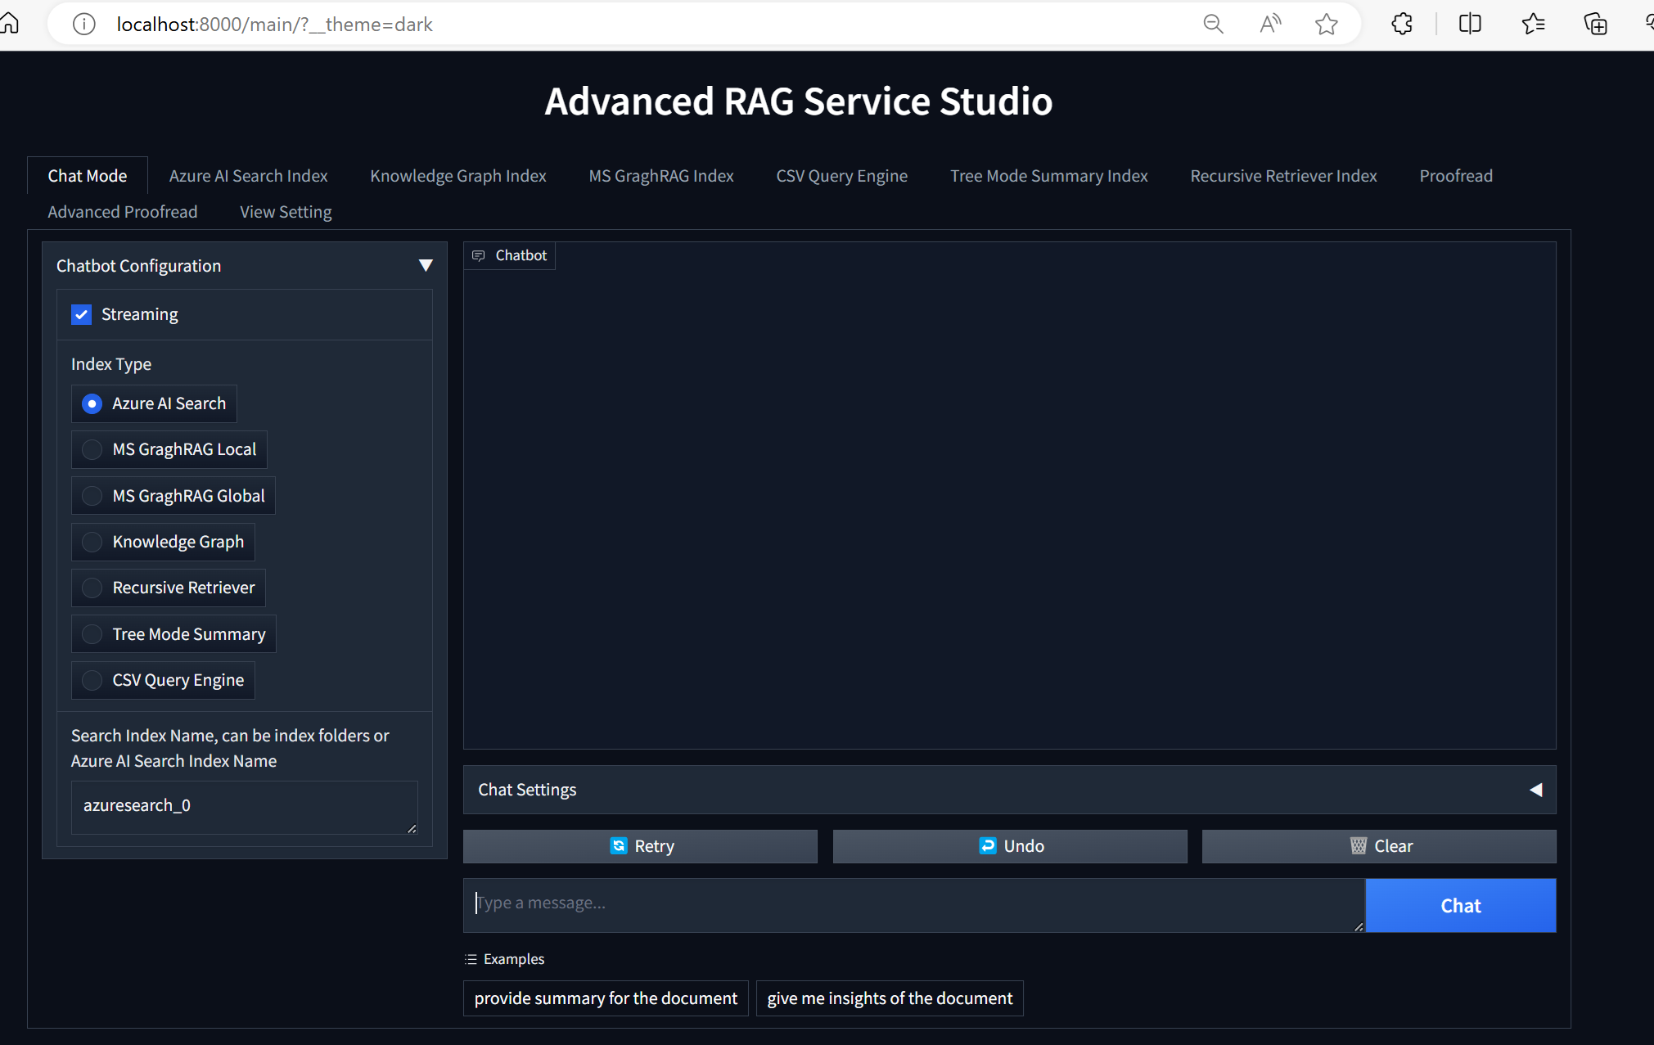Click the read aloud icon in the toolbar
Image resolution: width=1654 pixels, height=1045 pixels.
coord(1269,23)
